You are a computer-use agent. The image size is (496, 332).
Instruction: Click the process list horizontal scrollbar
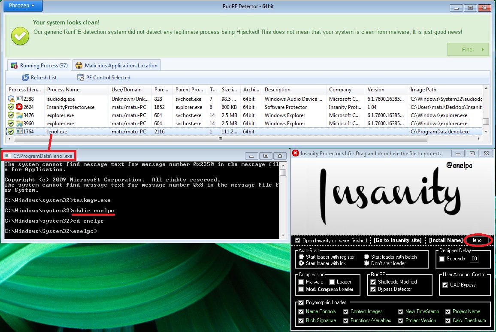pyautogui.click(x=220, y=139)
